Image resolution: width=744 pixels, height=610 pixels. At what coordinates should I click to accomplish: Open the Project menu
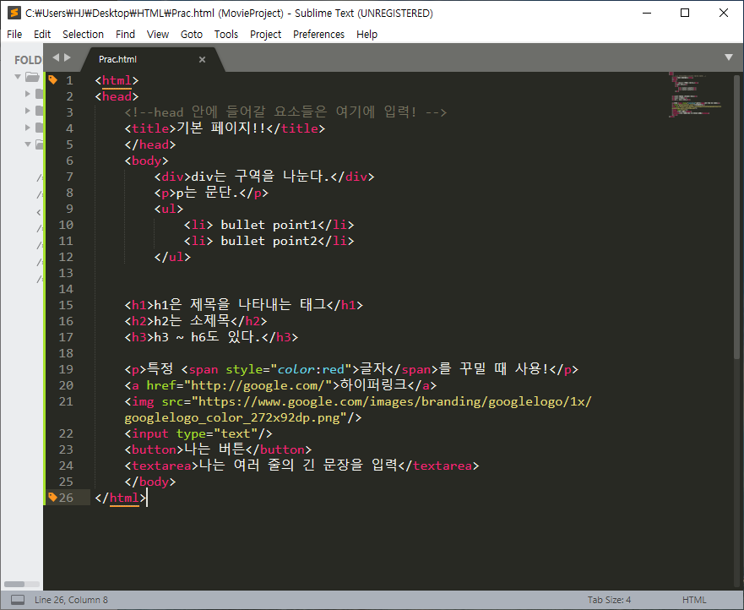[x=266, y=34]
